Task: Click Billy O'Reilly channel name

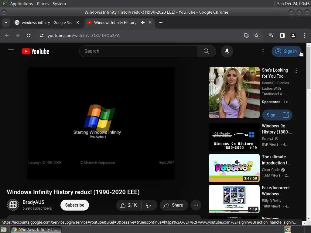Action: coord(272,201)
